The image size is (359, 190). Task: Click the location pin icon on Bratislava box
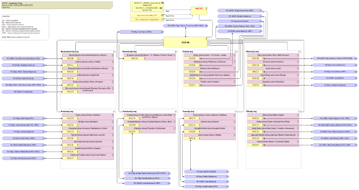click(x=174, y=55)
